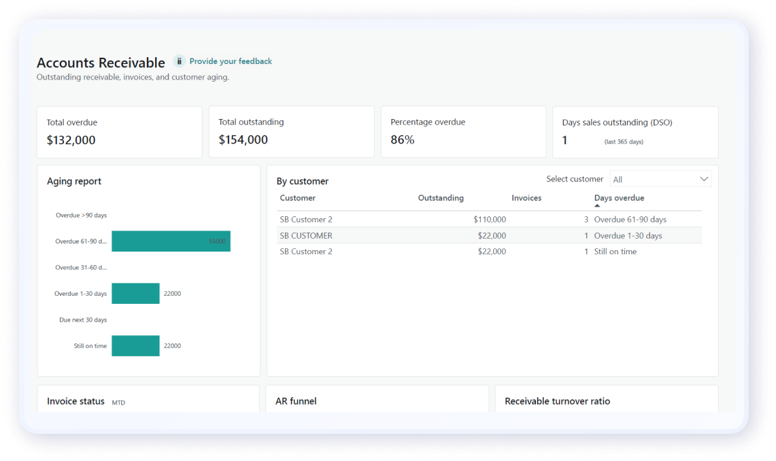Click the Overdue 1-30 days chart bar
The image size is (776, 461).
tap(135, 294)
